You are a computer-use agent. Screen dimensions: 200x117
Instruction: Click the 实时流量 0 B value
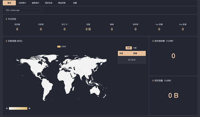click(173, 96)
